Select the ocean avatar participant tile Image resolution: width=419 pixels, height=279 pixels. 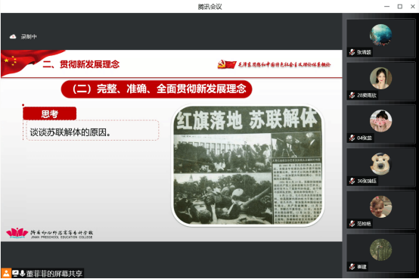(x=380, y=38)
